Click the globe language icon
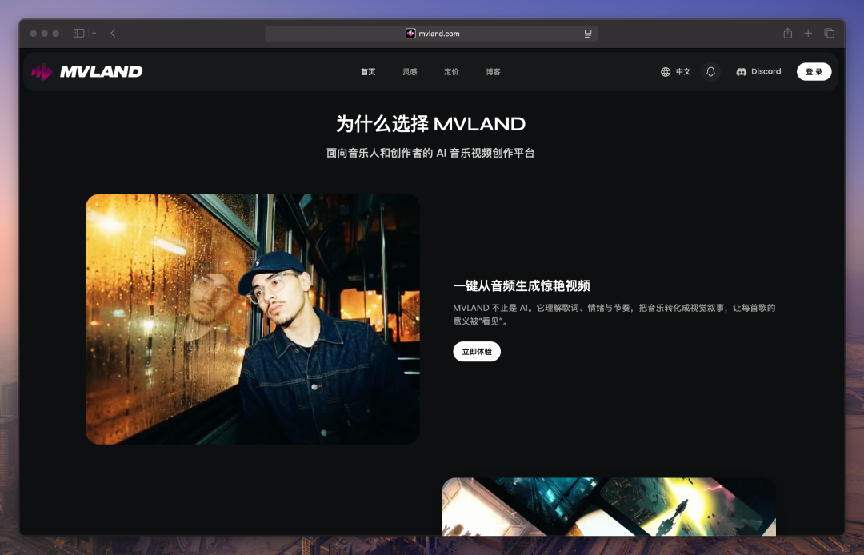The image size is (864, 555). 666,72
